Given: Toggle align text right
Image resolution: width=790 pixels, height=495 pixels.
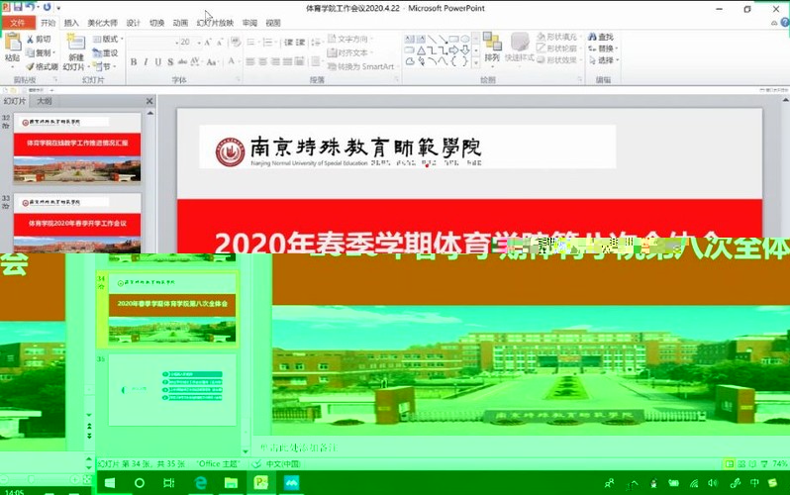Looking at the screenshot, I should 274,61.
